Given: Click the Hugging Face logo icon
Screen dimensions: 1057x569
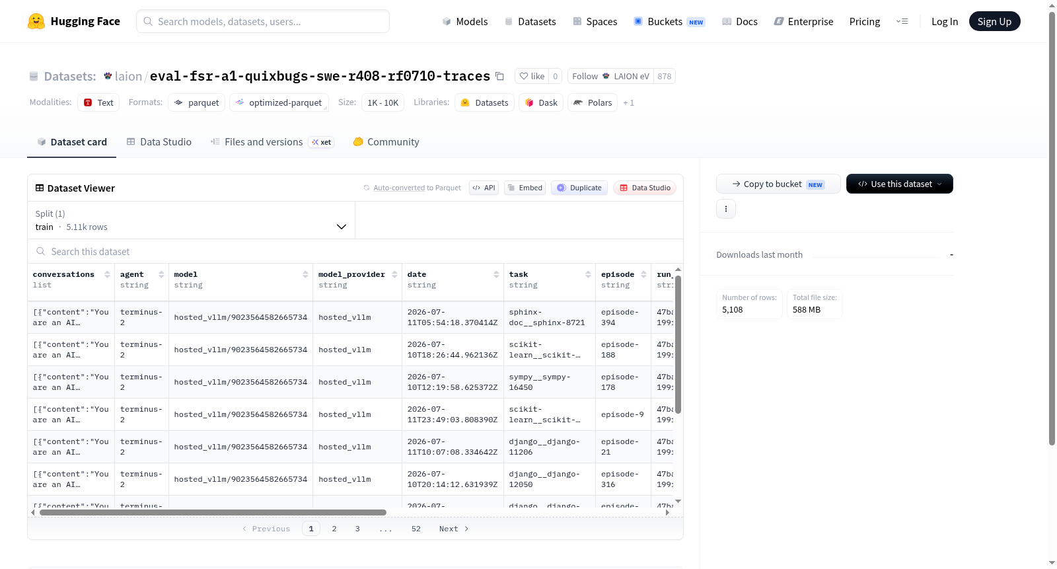Looking at the screenshot, I should click(36, 21).
